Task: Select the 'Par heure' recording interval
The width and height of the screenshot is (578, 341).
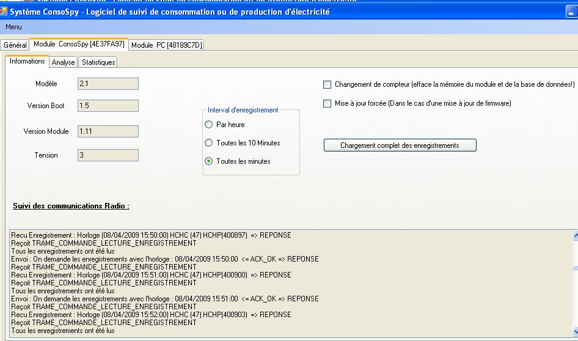Action: point(209,125)
